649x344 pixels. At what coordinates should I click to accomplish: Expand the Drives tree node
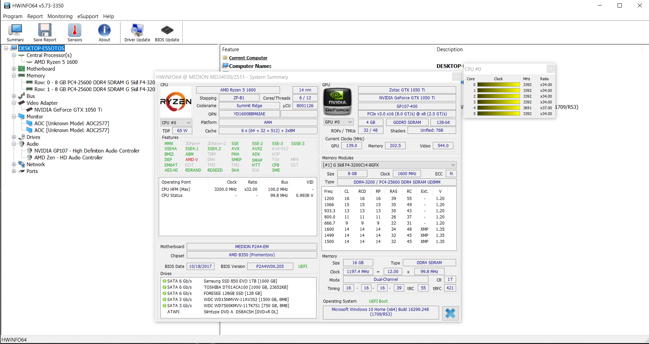[14, 137]
